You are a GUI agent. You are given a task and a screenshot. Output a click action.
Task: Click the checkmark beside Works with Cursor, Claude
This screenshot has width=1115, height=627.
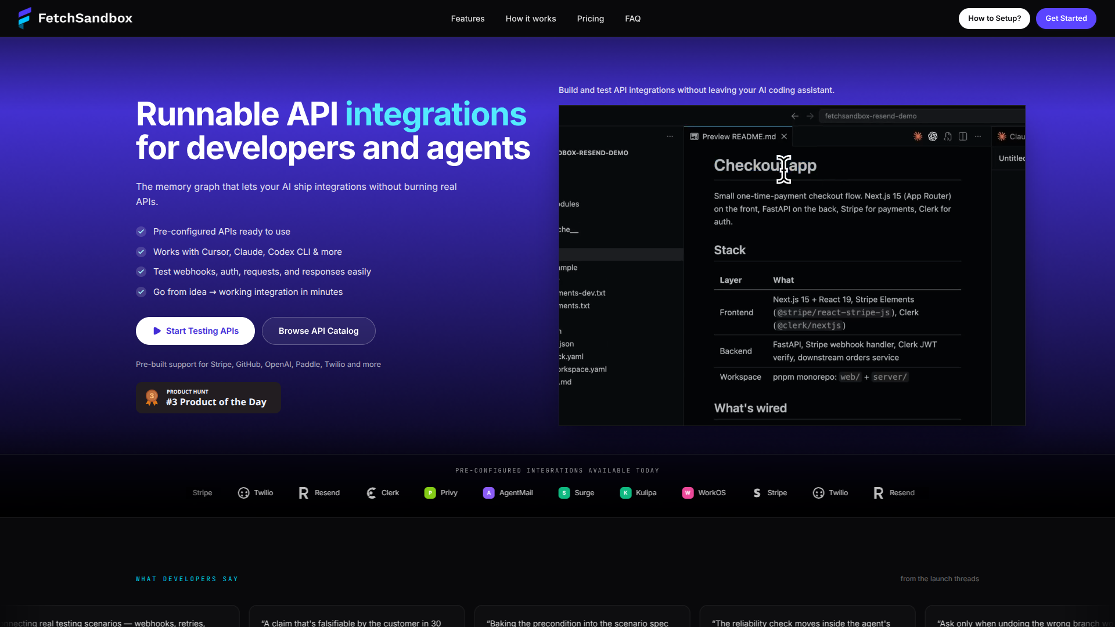[x=141, y=252]
